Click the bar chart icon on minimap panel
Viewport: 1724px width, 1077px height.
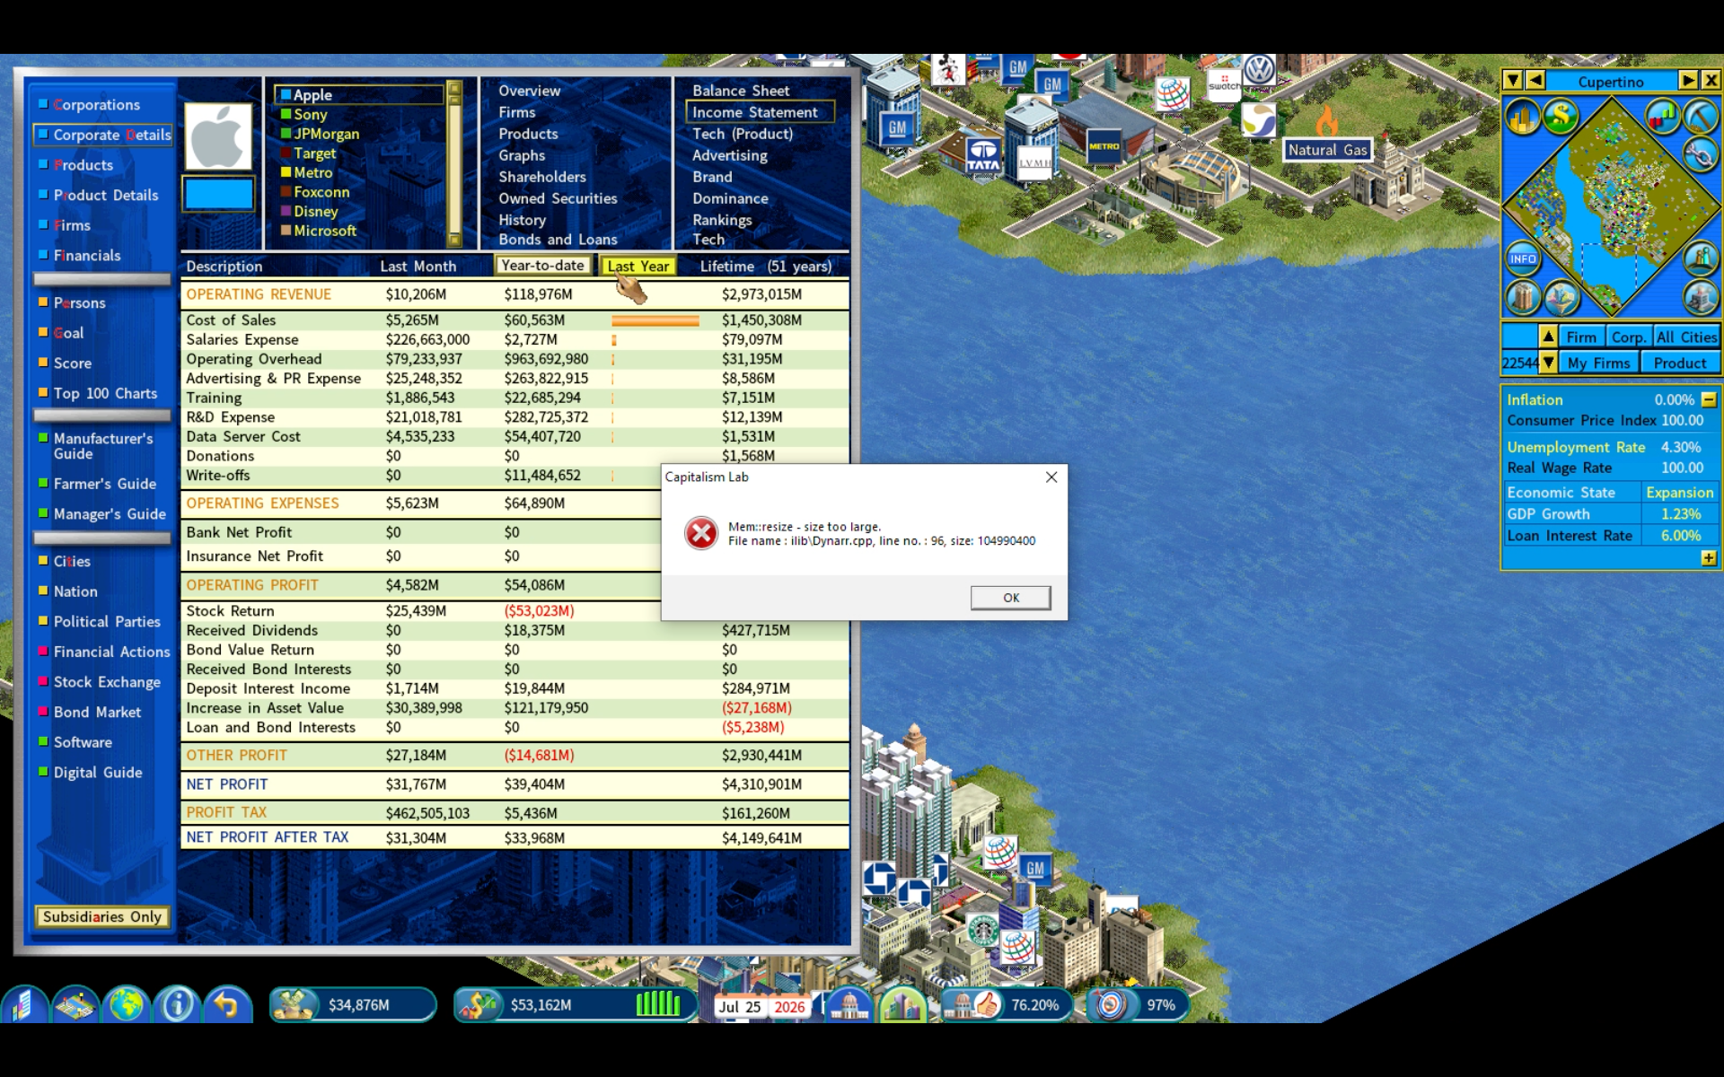tap(1663, 117)
